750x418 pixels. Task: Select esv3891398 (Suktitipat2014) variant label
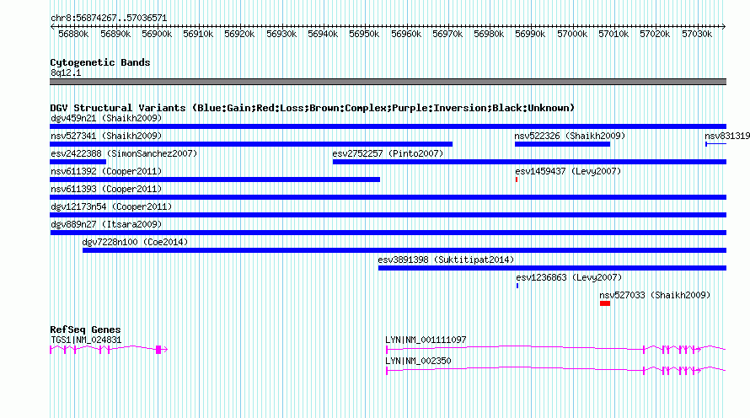[446, 260]
